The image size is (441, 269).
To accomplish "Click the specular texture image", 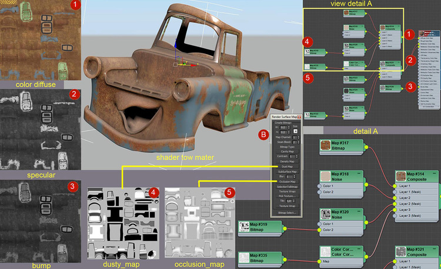I will coord(41,130).
